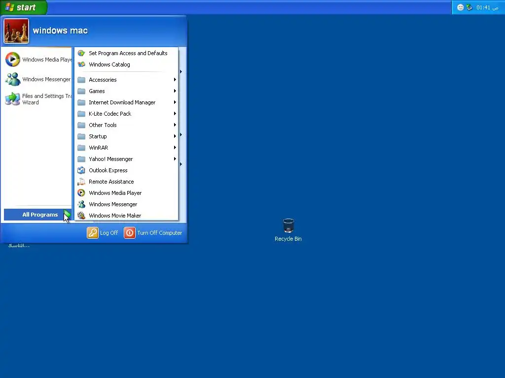Expand the Startup submenu arrow

(x=175, y=136)
